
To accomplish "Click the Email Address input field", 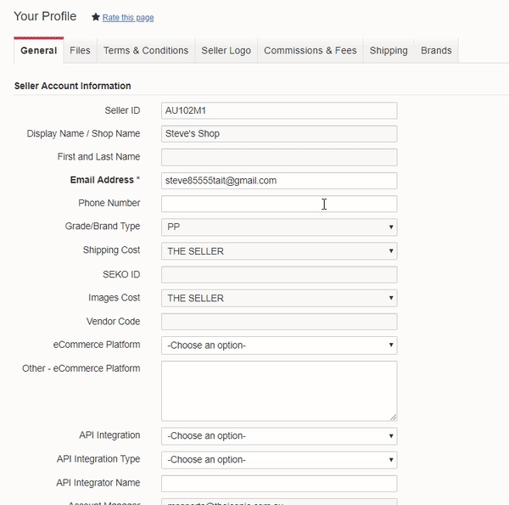I will coord(278,181).
